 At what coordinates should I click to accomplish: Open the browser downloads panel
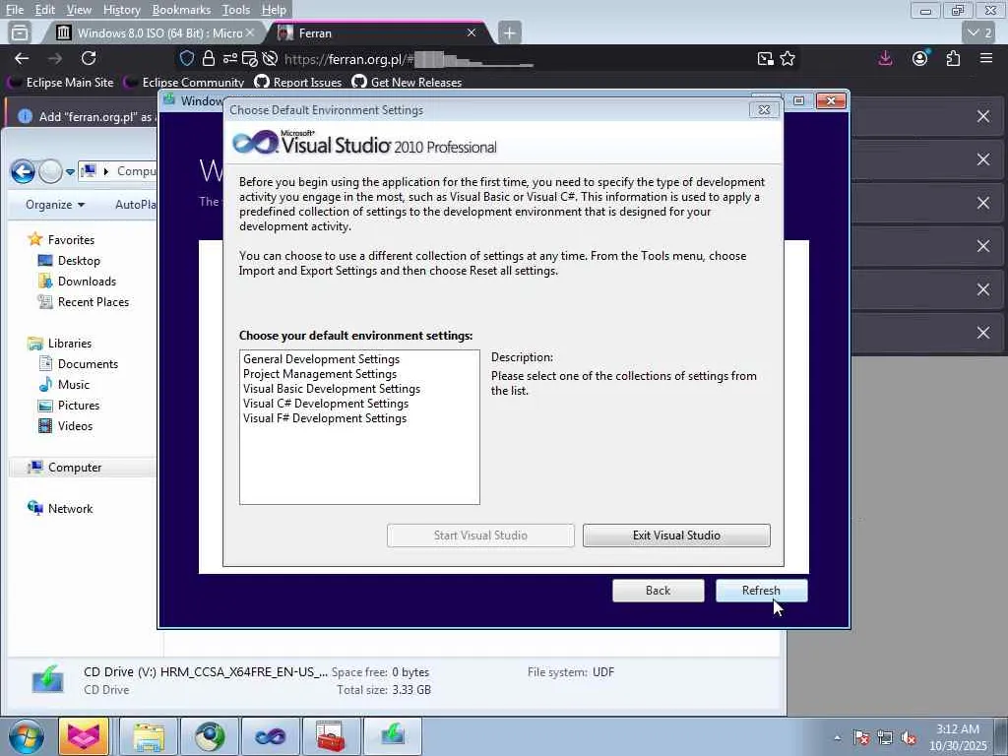[885, 58]
